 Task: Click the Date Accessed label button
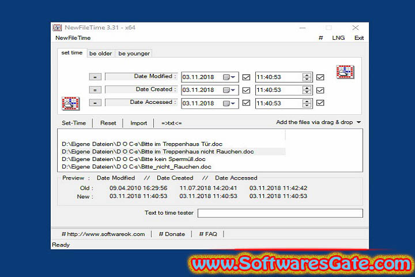click(141, 102)
